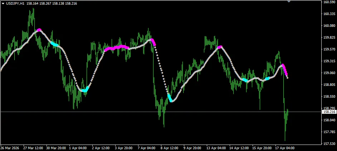Click the 159.825 price scale label

[x=329, y=38]
